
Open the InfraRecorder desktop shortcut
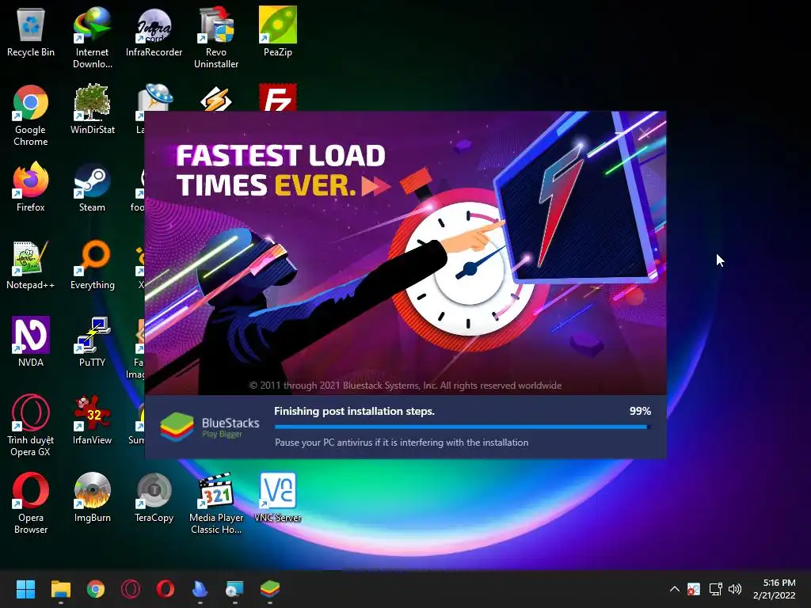point(154,32)
